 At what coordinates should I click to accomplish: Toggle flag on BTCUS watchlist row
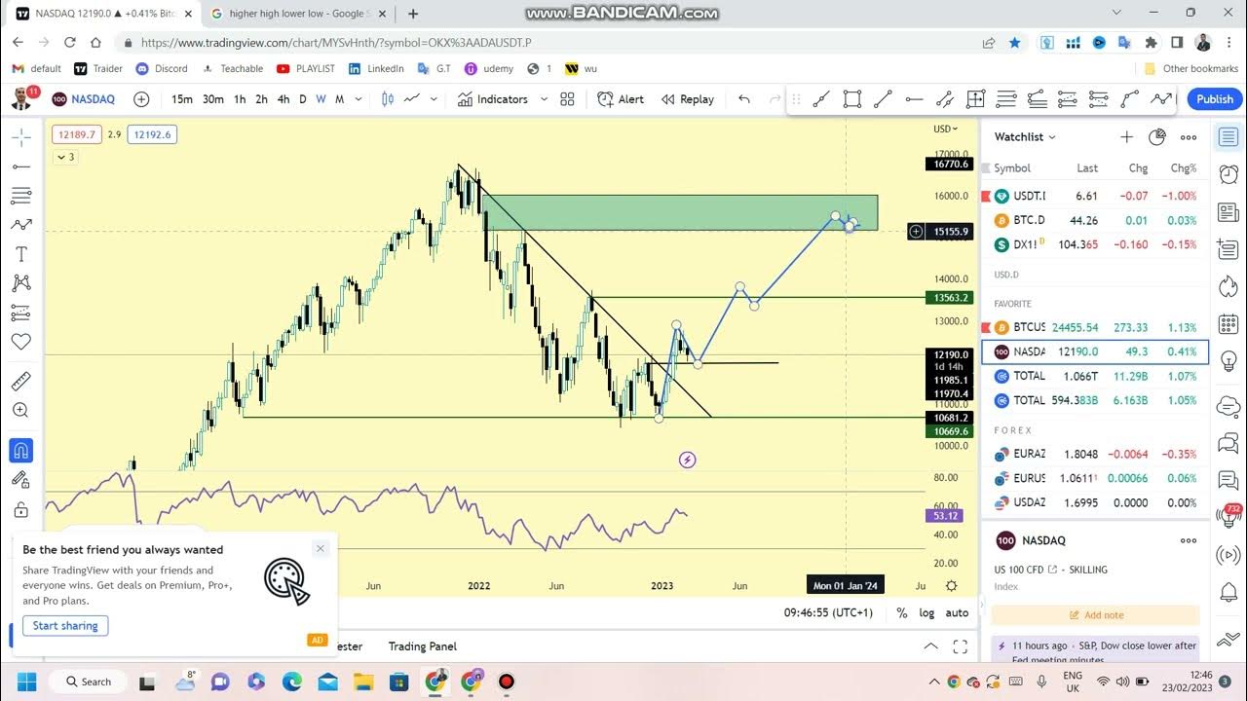pos(987,327)
